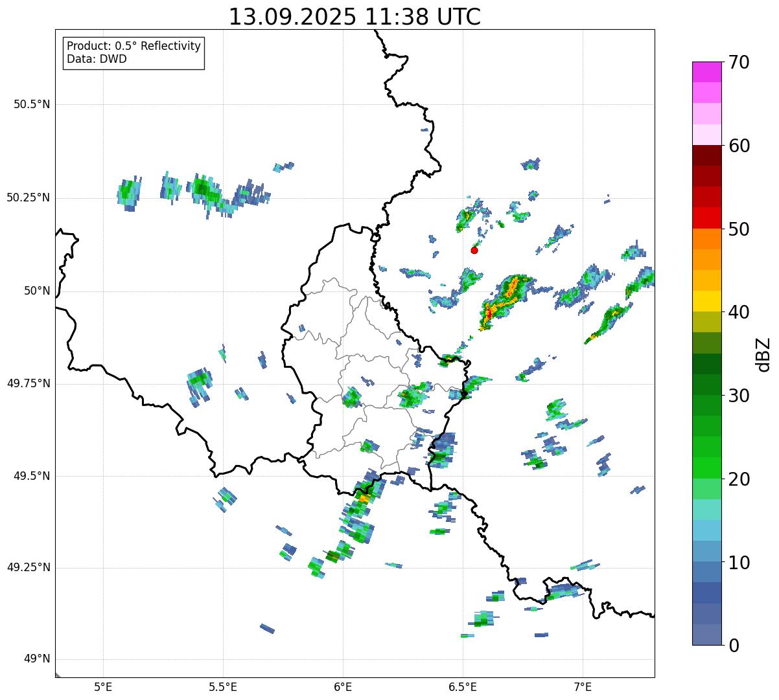Click the dBZ colorbar axis label
This screenshot has width=779, height=700.
pyautogui.click(x=763, y=354)
